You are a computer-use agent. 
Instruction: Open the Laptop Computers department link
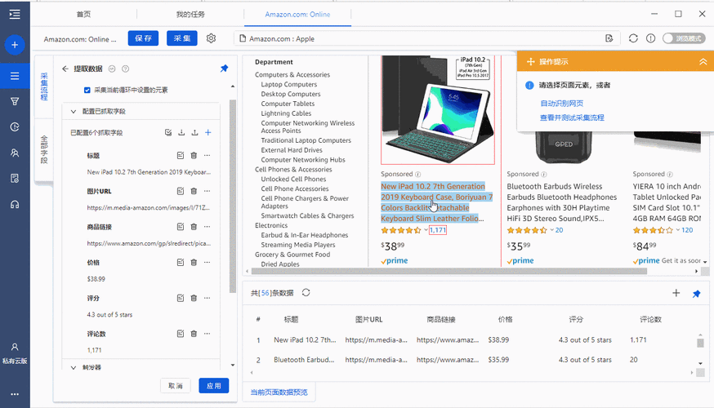point(288,84)
